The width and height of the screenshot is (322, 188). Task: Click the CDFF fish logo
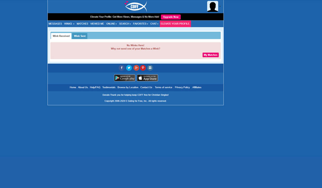pos(136,6)
